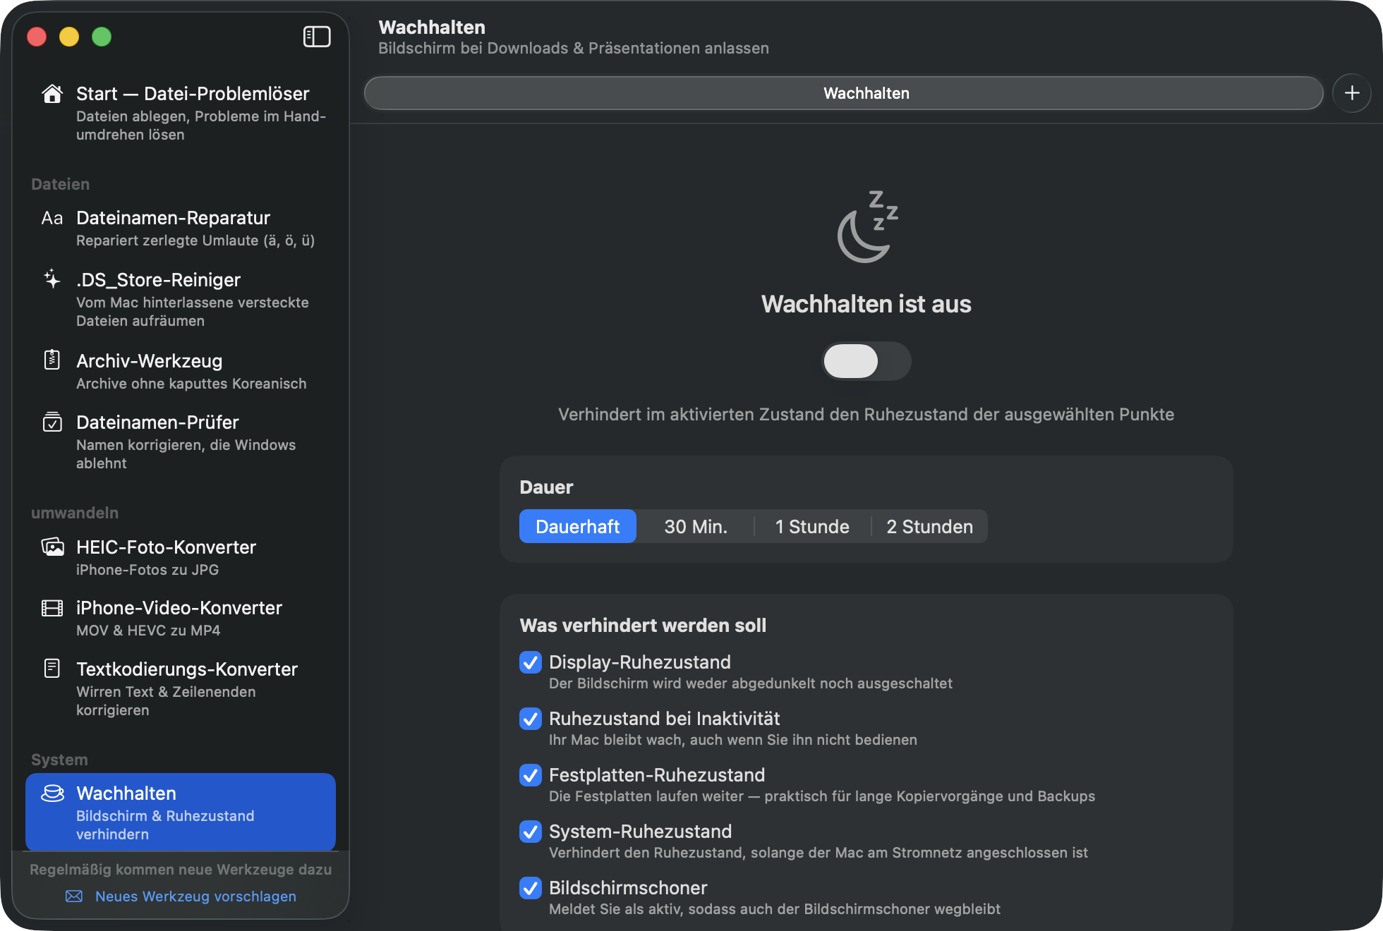Select 2 Stunden duration
The image size is (1383, 931).
[x=929, y=526]
